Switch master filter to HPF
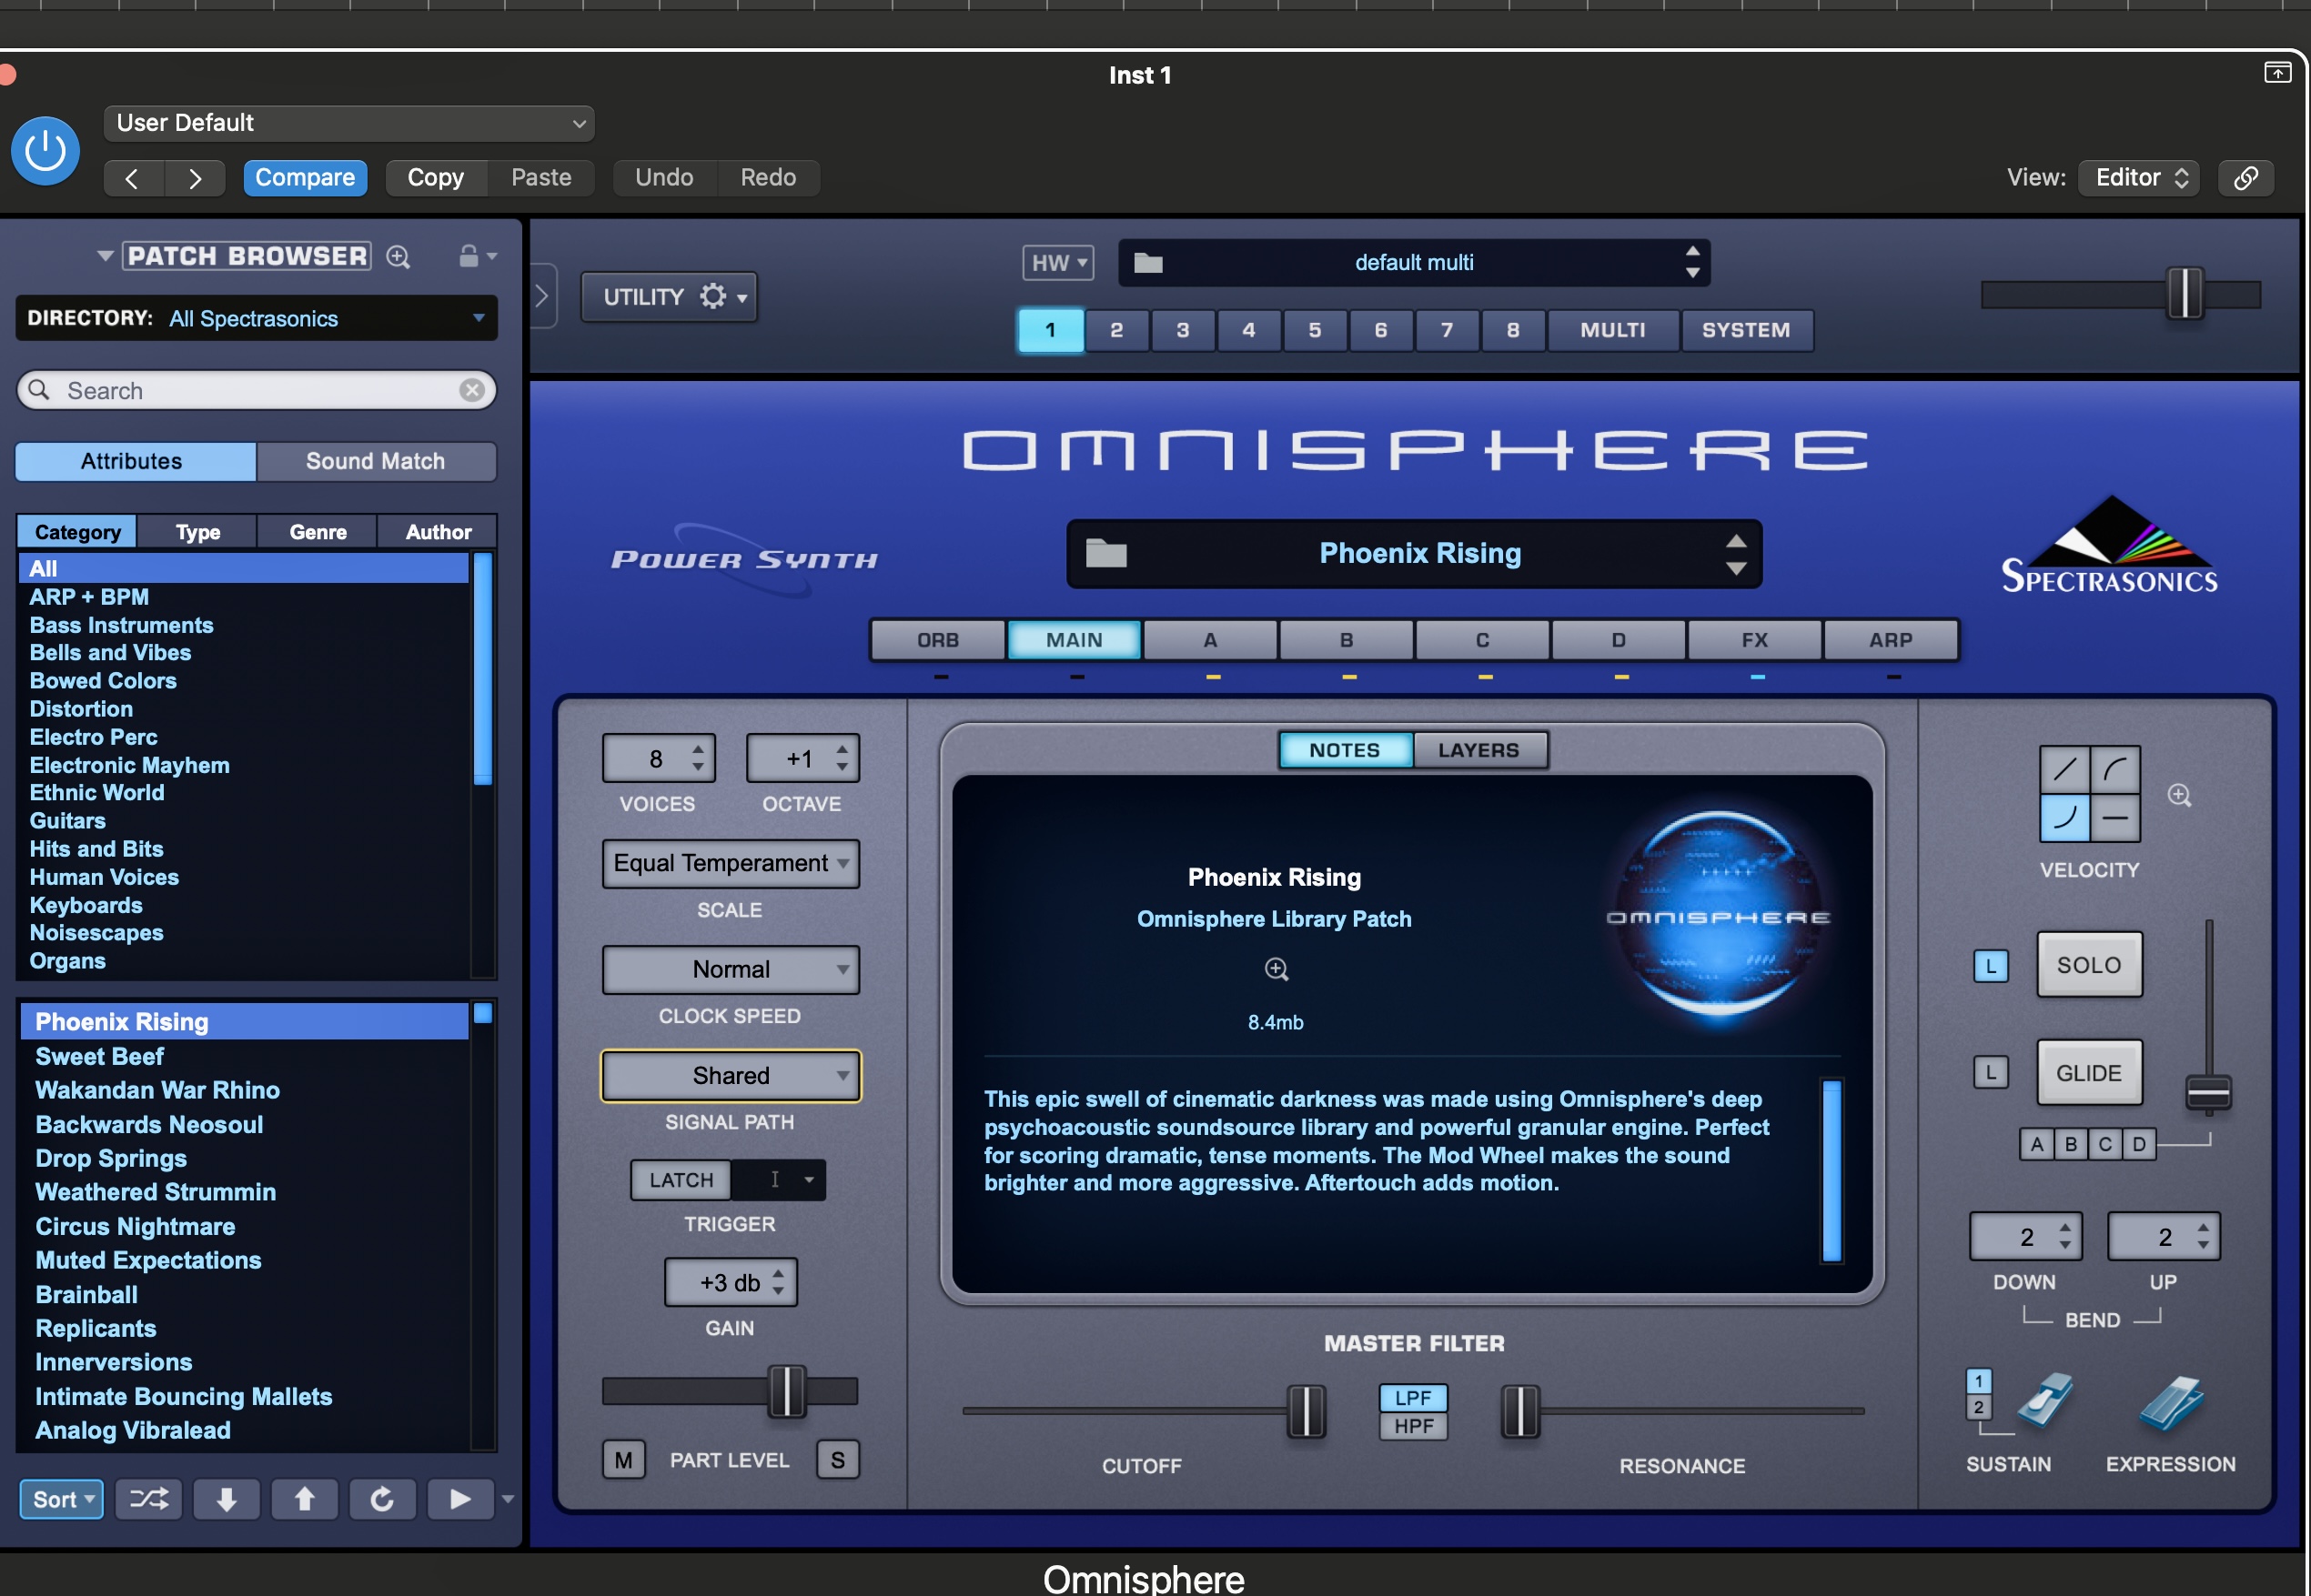 (1413, 1426)
